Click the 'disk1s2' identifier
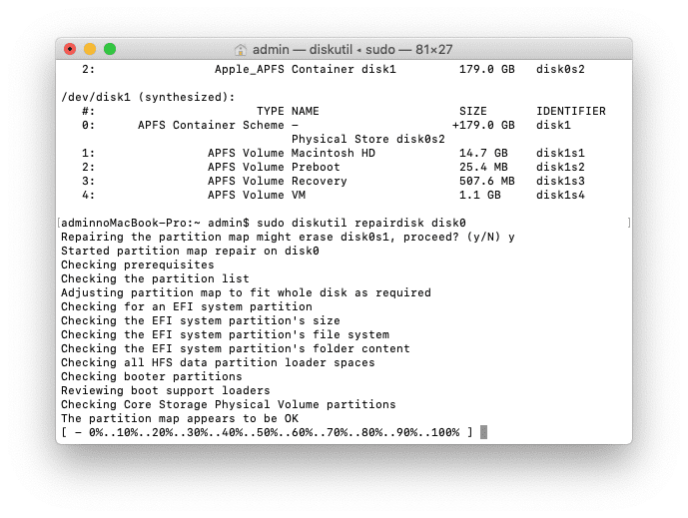The height and width of the screenshot is (518, 688). [560, 167]
